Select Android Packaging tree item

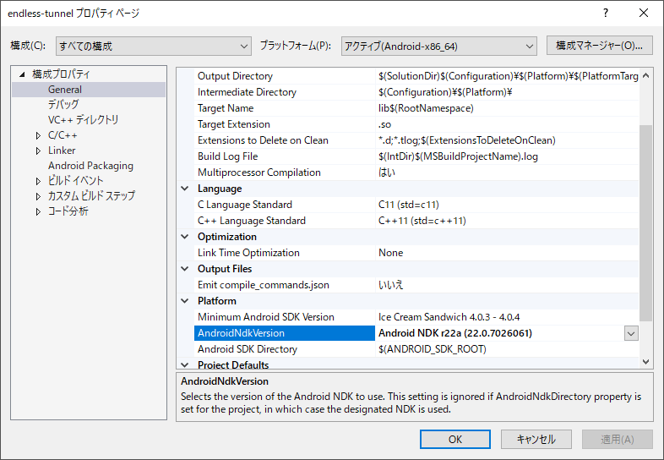coord(90,166)
